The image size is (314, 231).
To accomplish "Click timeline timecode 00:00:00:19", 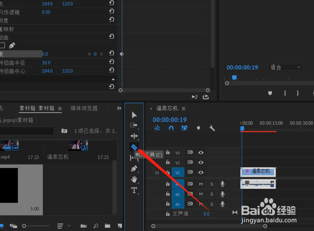I will 170,119.
